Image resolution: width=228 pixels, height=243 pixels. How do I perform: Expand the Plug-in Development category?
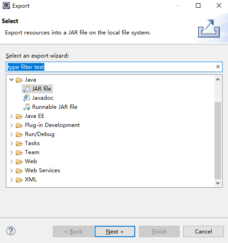pyautogui.click(x=11, y=125)
